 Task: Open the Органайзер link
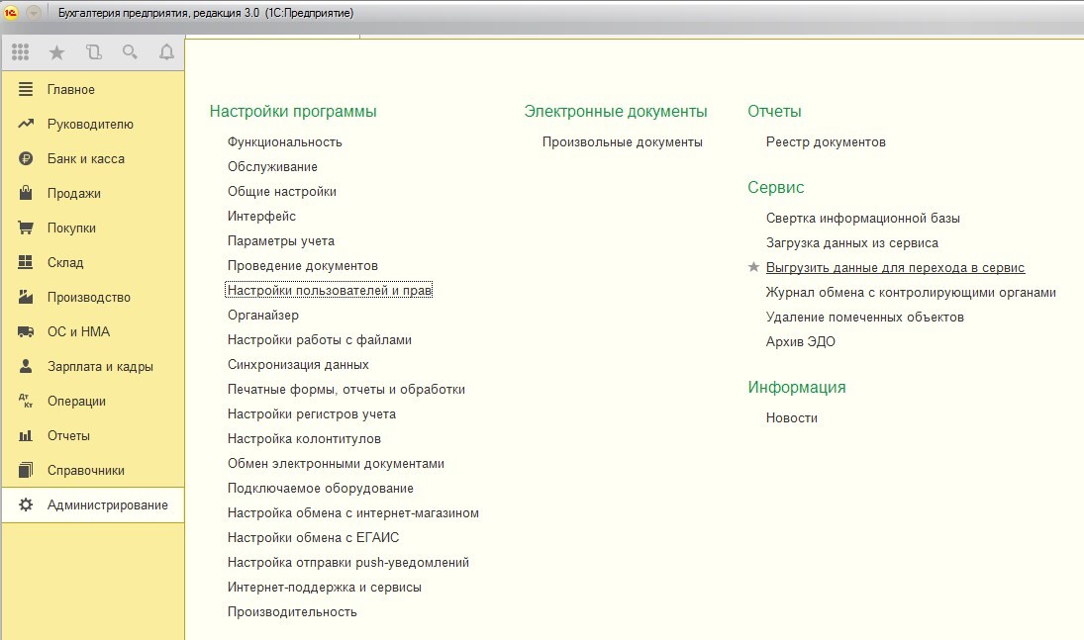262,316
